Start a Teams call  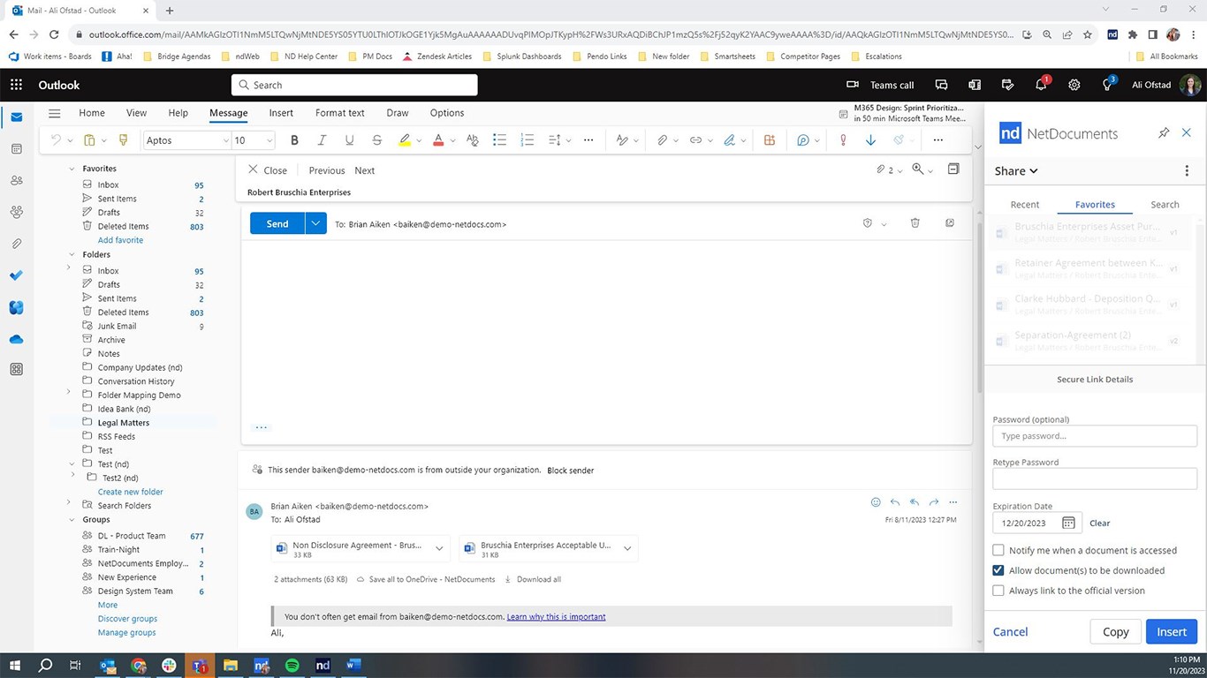pyautogui.click(x=880, y=85)
